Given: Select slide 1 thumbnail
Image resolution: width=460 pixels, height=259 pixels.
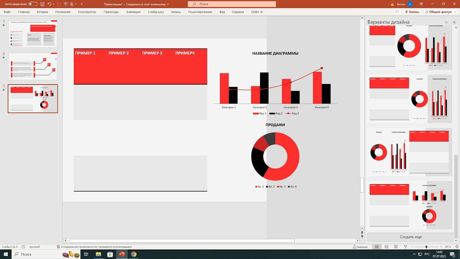Looking at the screenshot, I should [x=33, y=34].
